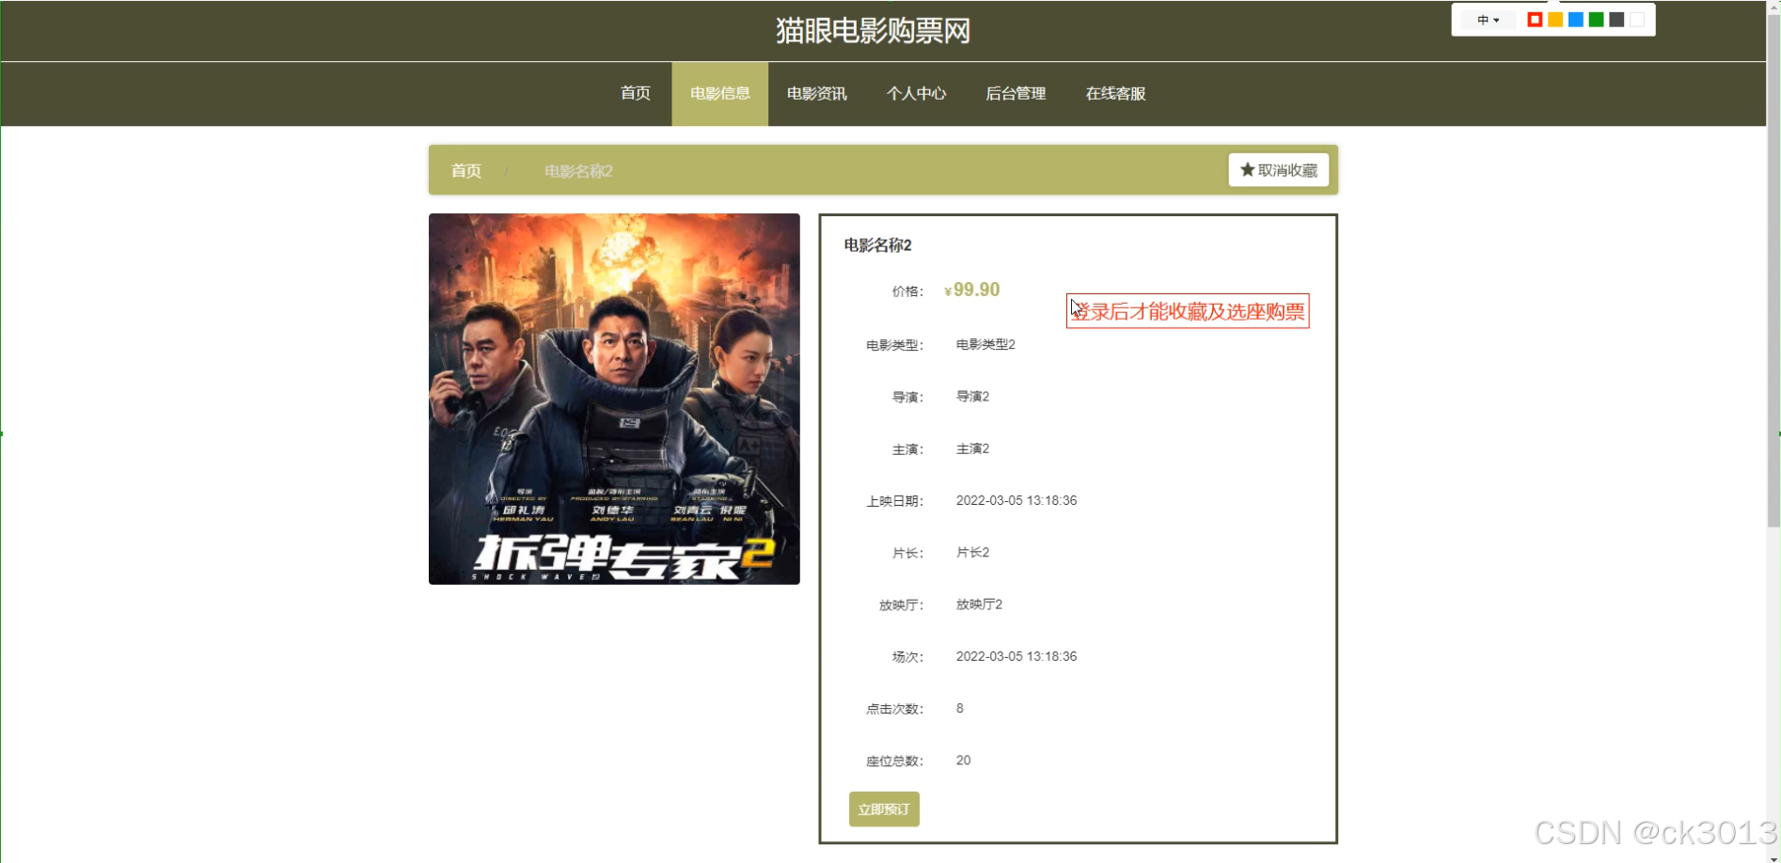This screenshot has width=1781, height=863.
Task: Select the dark gray color swatch
Action: (1616, 20)
